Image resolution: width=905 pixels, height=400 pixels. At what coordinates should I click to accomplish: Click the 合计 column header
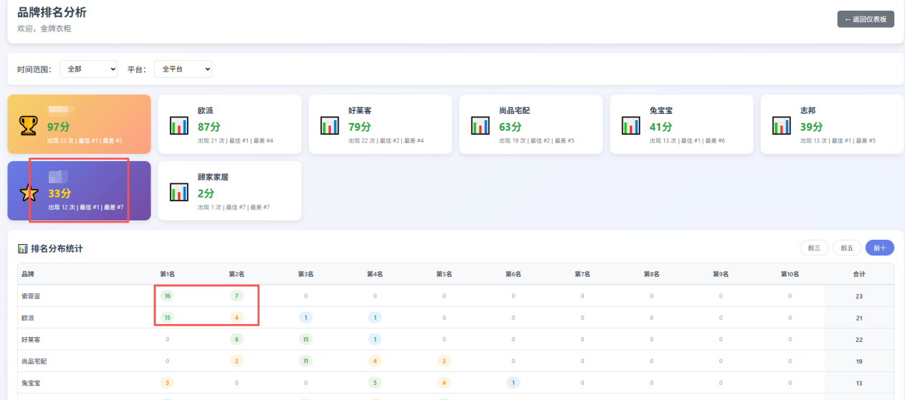858,274
